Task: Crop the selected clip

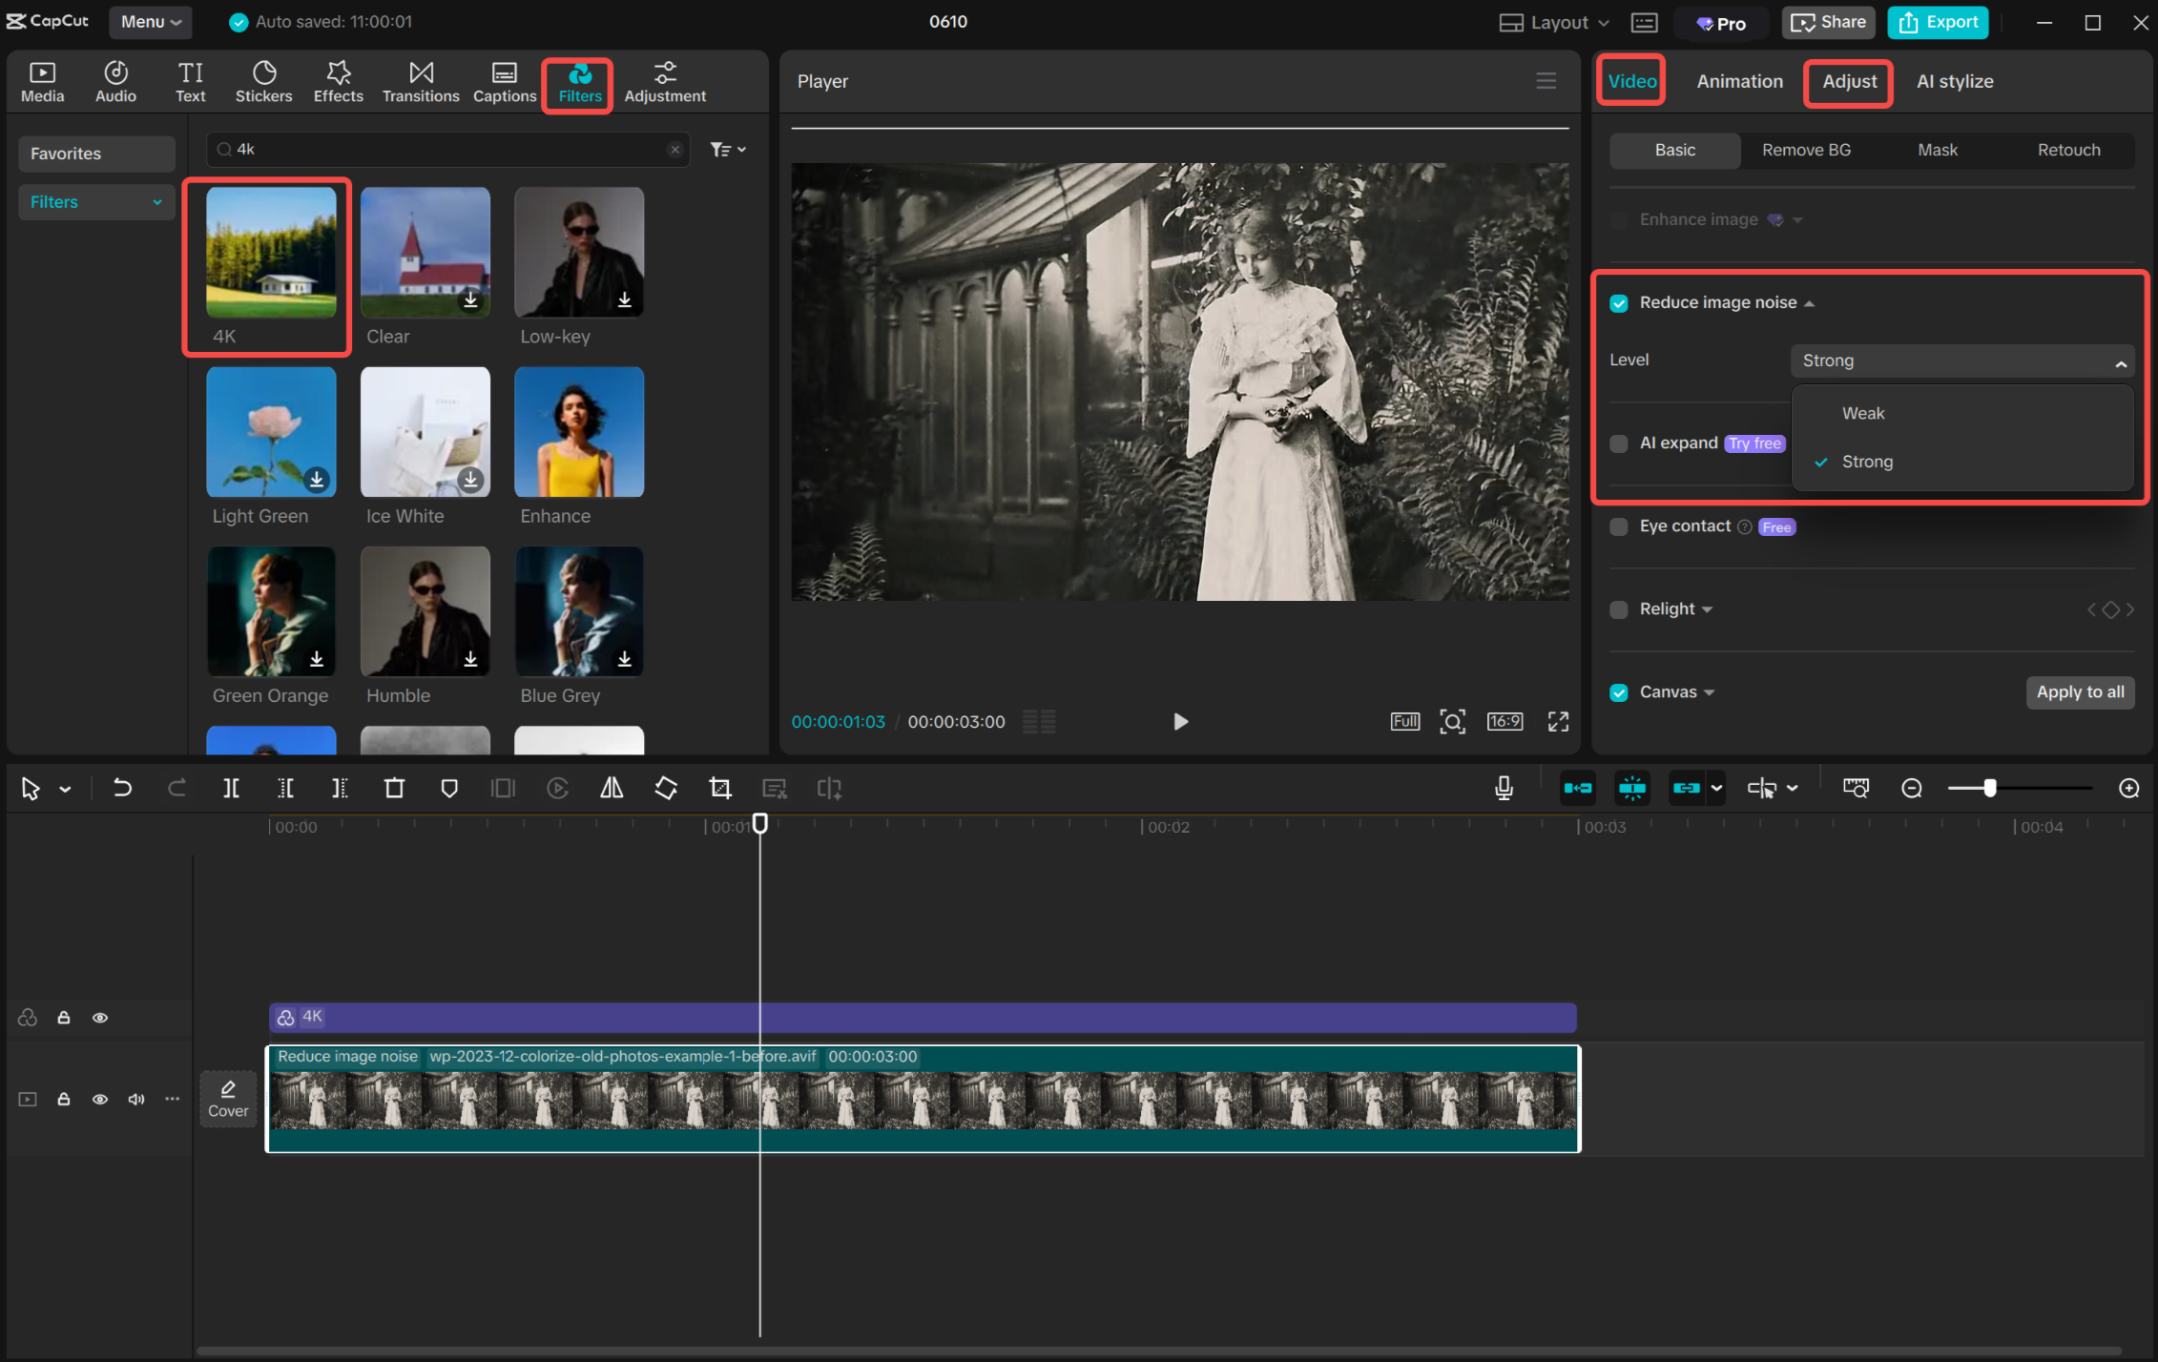Action: click(x=720, y=788)
